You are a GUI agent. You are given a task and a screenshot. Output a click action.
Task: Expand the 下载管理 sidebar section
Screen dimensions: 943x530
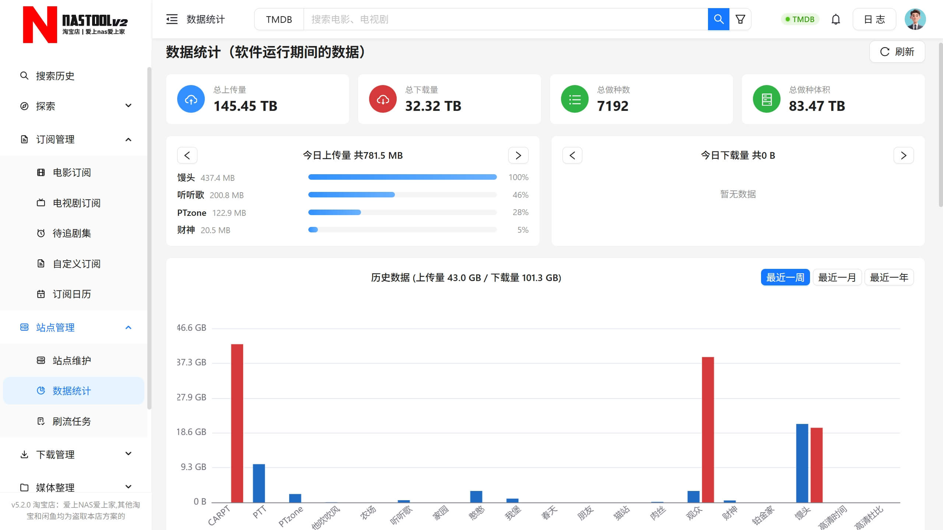pos(74,454)
